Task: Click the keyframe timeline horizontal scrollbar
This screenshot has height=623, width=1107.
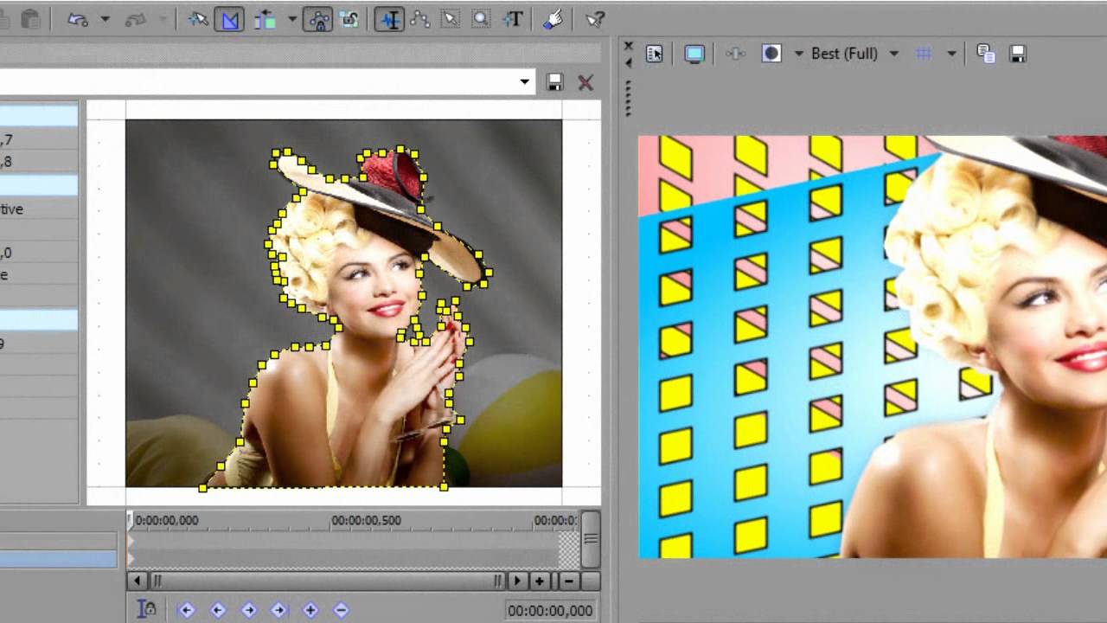Action: tap(327, 581)
